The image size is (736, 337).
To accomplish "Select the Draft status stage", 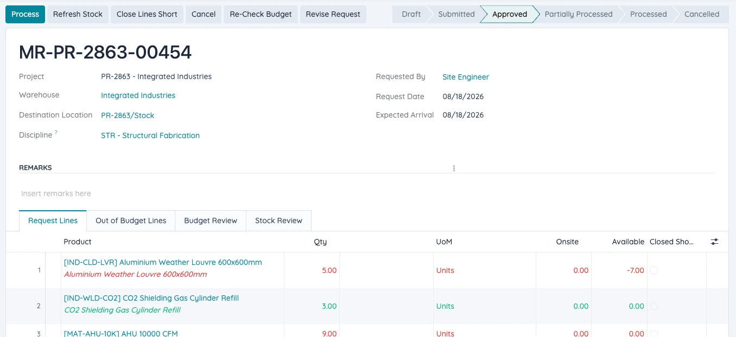I will click(411, 14).
